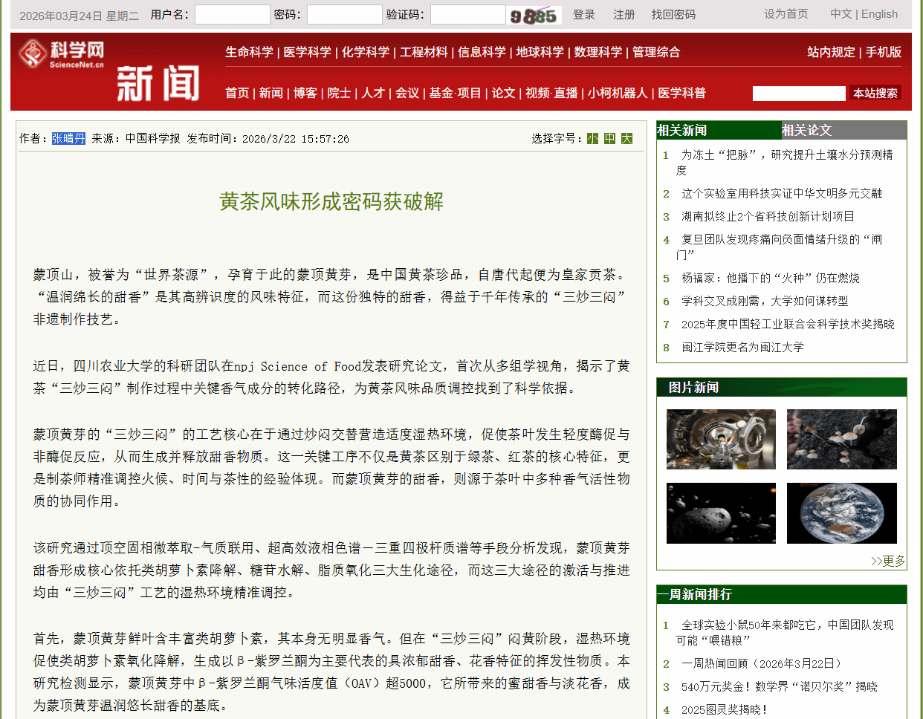
Task: Switch language to English
Action: coord(879,14)
